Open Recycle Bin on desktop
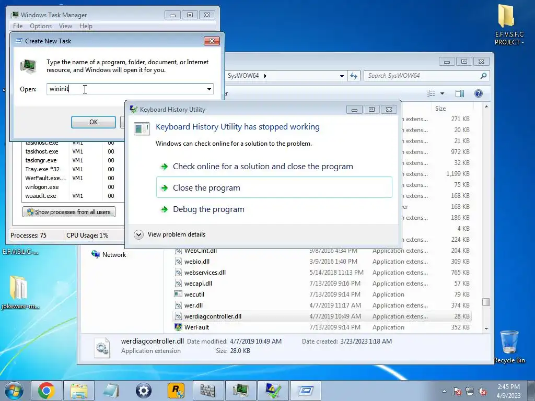Screen dimensions: 535x401 coord(509,346)
